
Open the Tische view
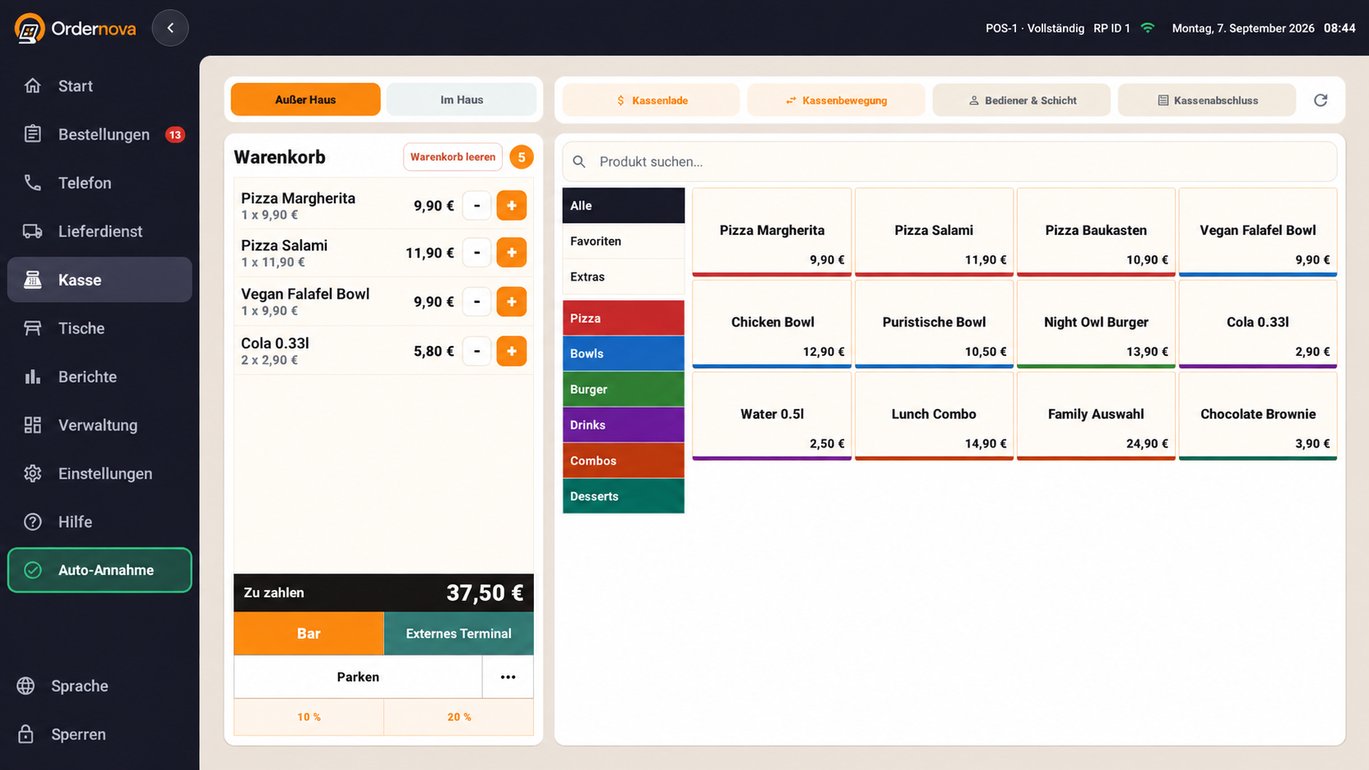(x=99, y=328)
